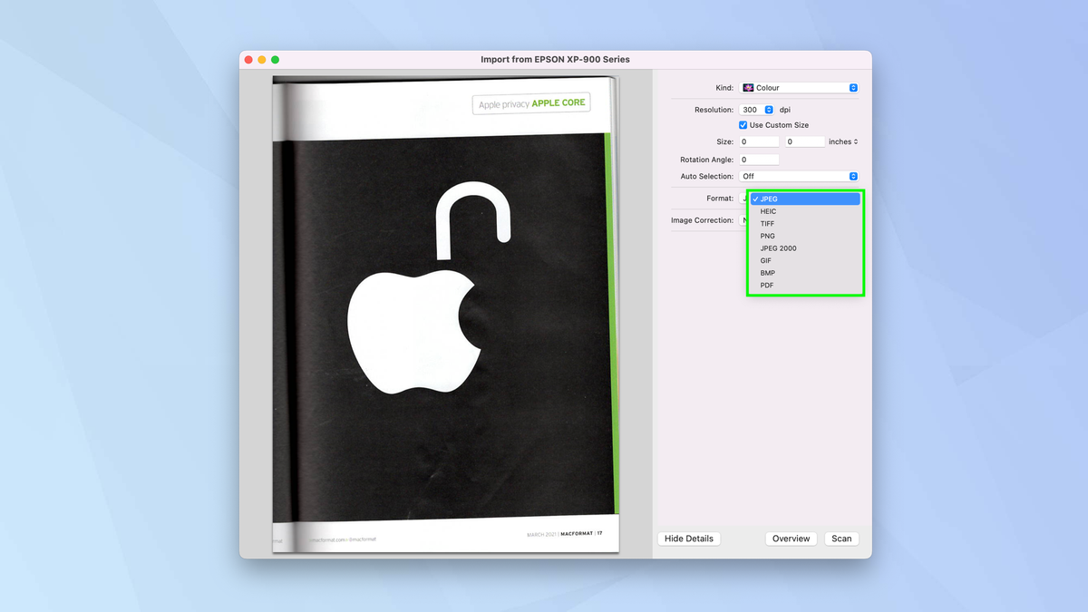Pick PDF from the format list
Screen dimensions: 1088x612
pyautogui.click(x=766, y=285)
